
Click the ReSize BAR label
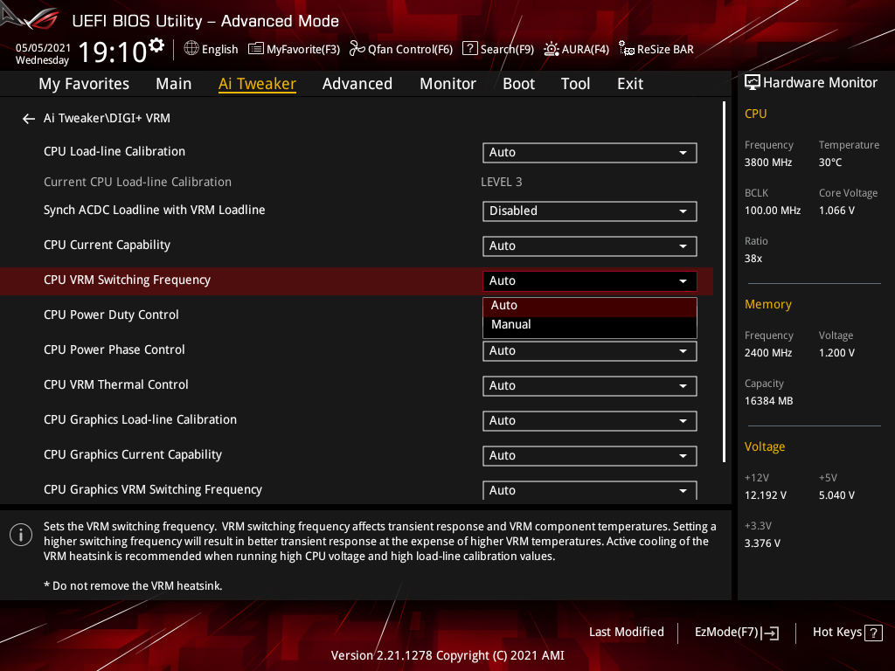pyautogui.click(x=665, y=50)
